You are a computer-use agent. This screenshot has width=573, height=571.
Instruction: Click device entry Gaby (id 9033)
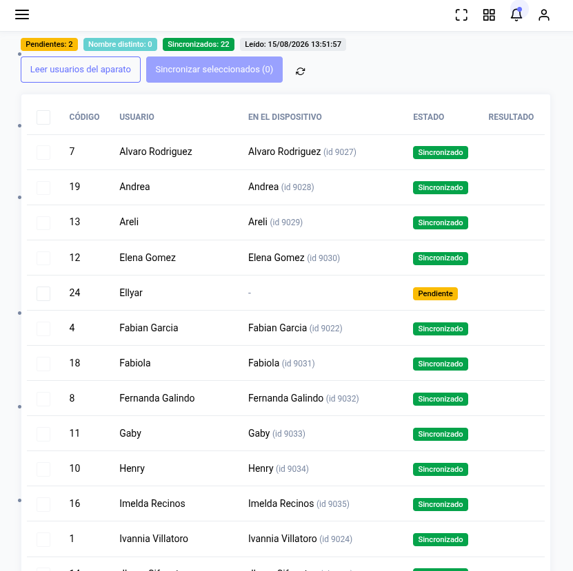[x=277, y=433]
